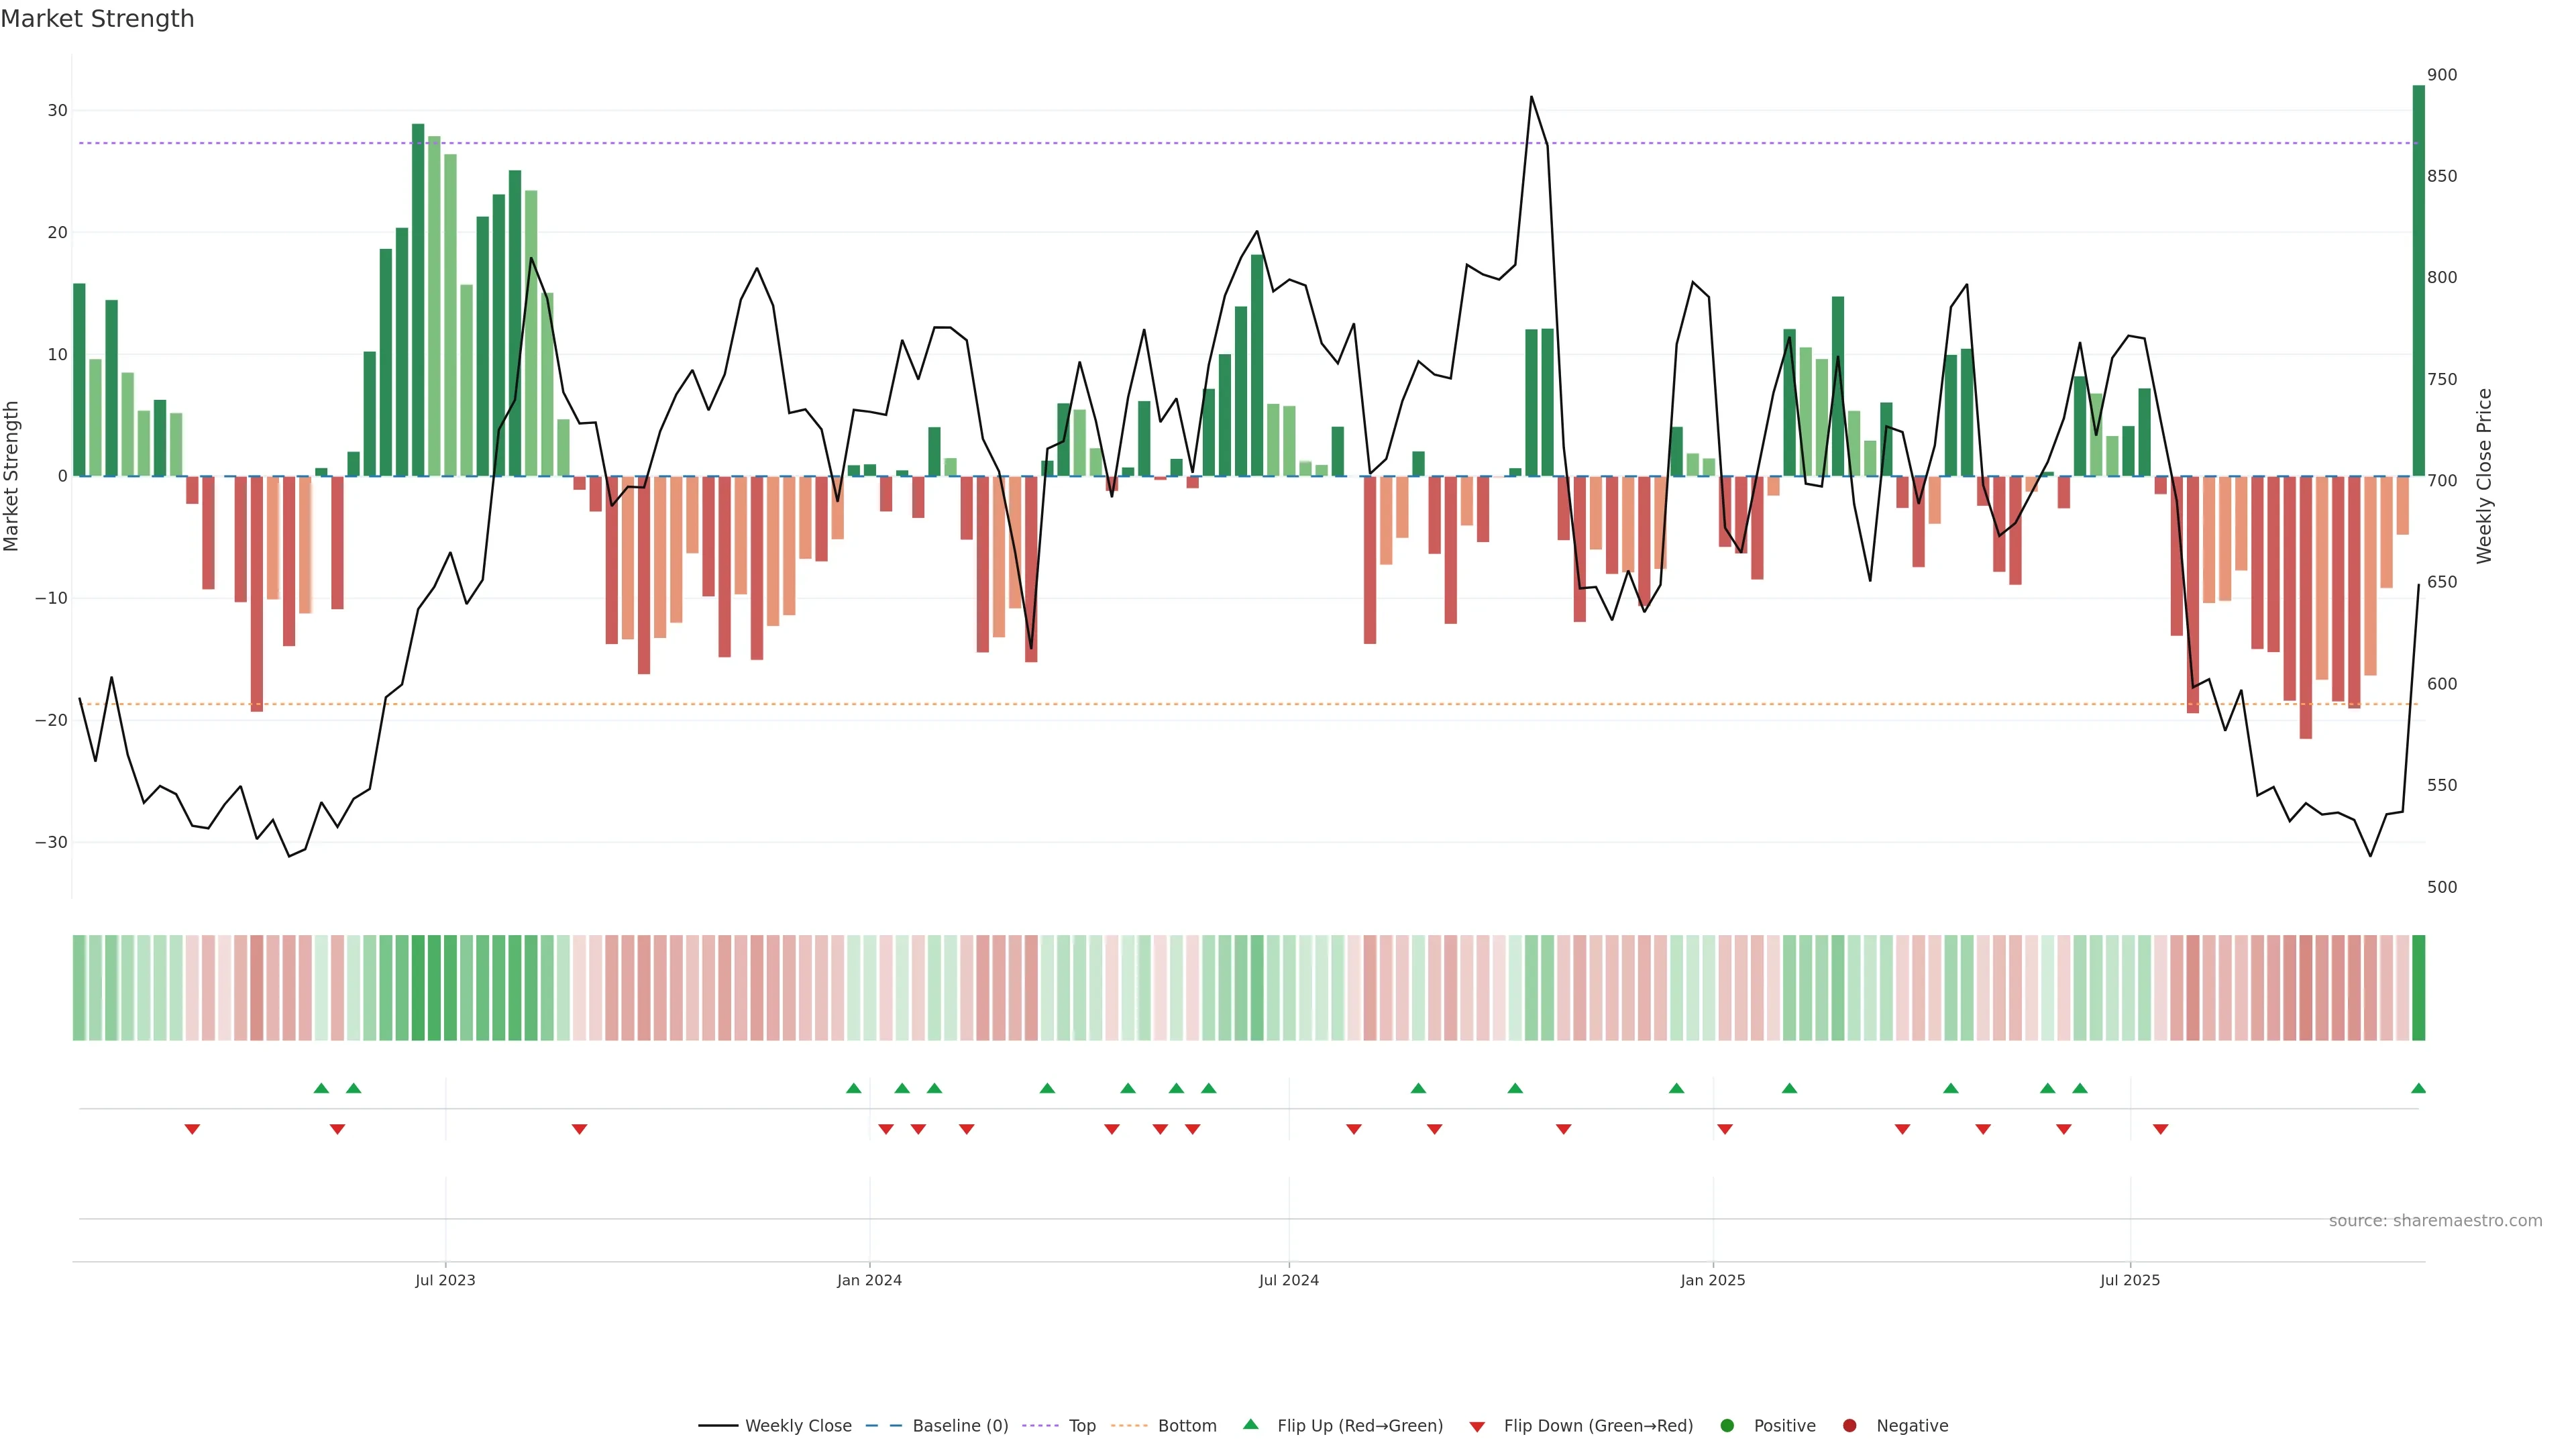Click the rightmost dark green heatmap cell

2418,988
